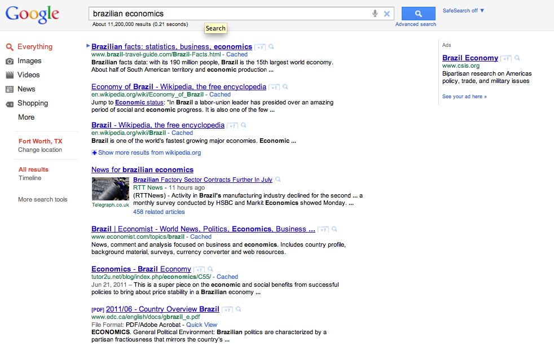Image resolution: width=554 pixels, height=350 pixels.
Task: Click the microphone voice search icon
Action: (x=375, y=14)
